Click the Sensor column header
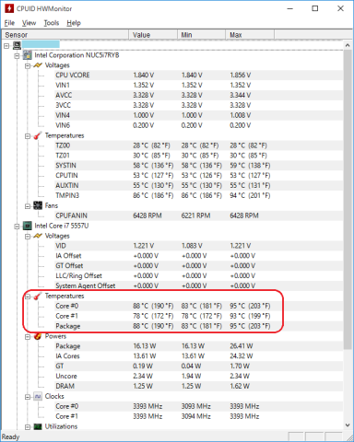This screenshot has height=442, width=354. point(65,35)
